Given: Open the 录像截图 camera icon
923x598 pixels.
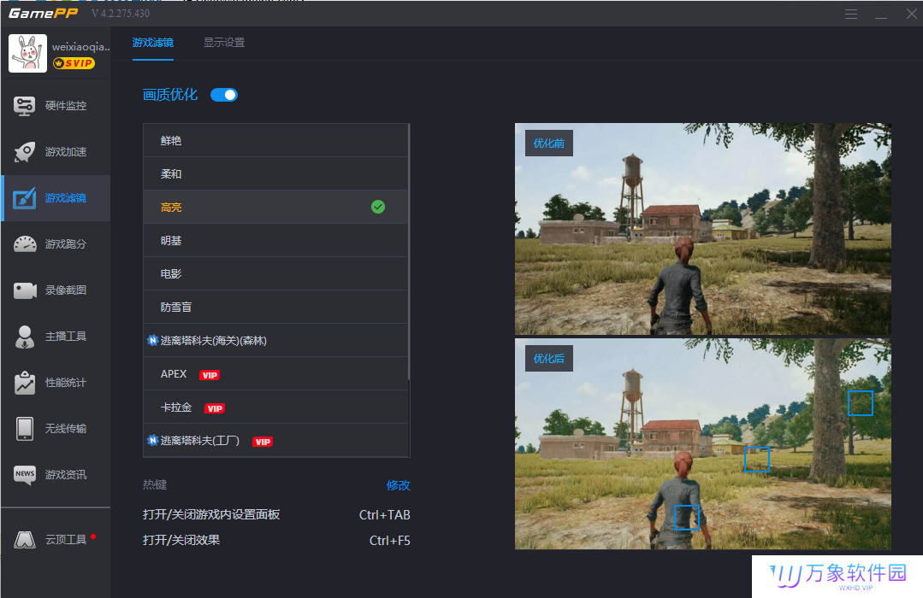Looking at the screenshot, I should (25, 290).
